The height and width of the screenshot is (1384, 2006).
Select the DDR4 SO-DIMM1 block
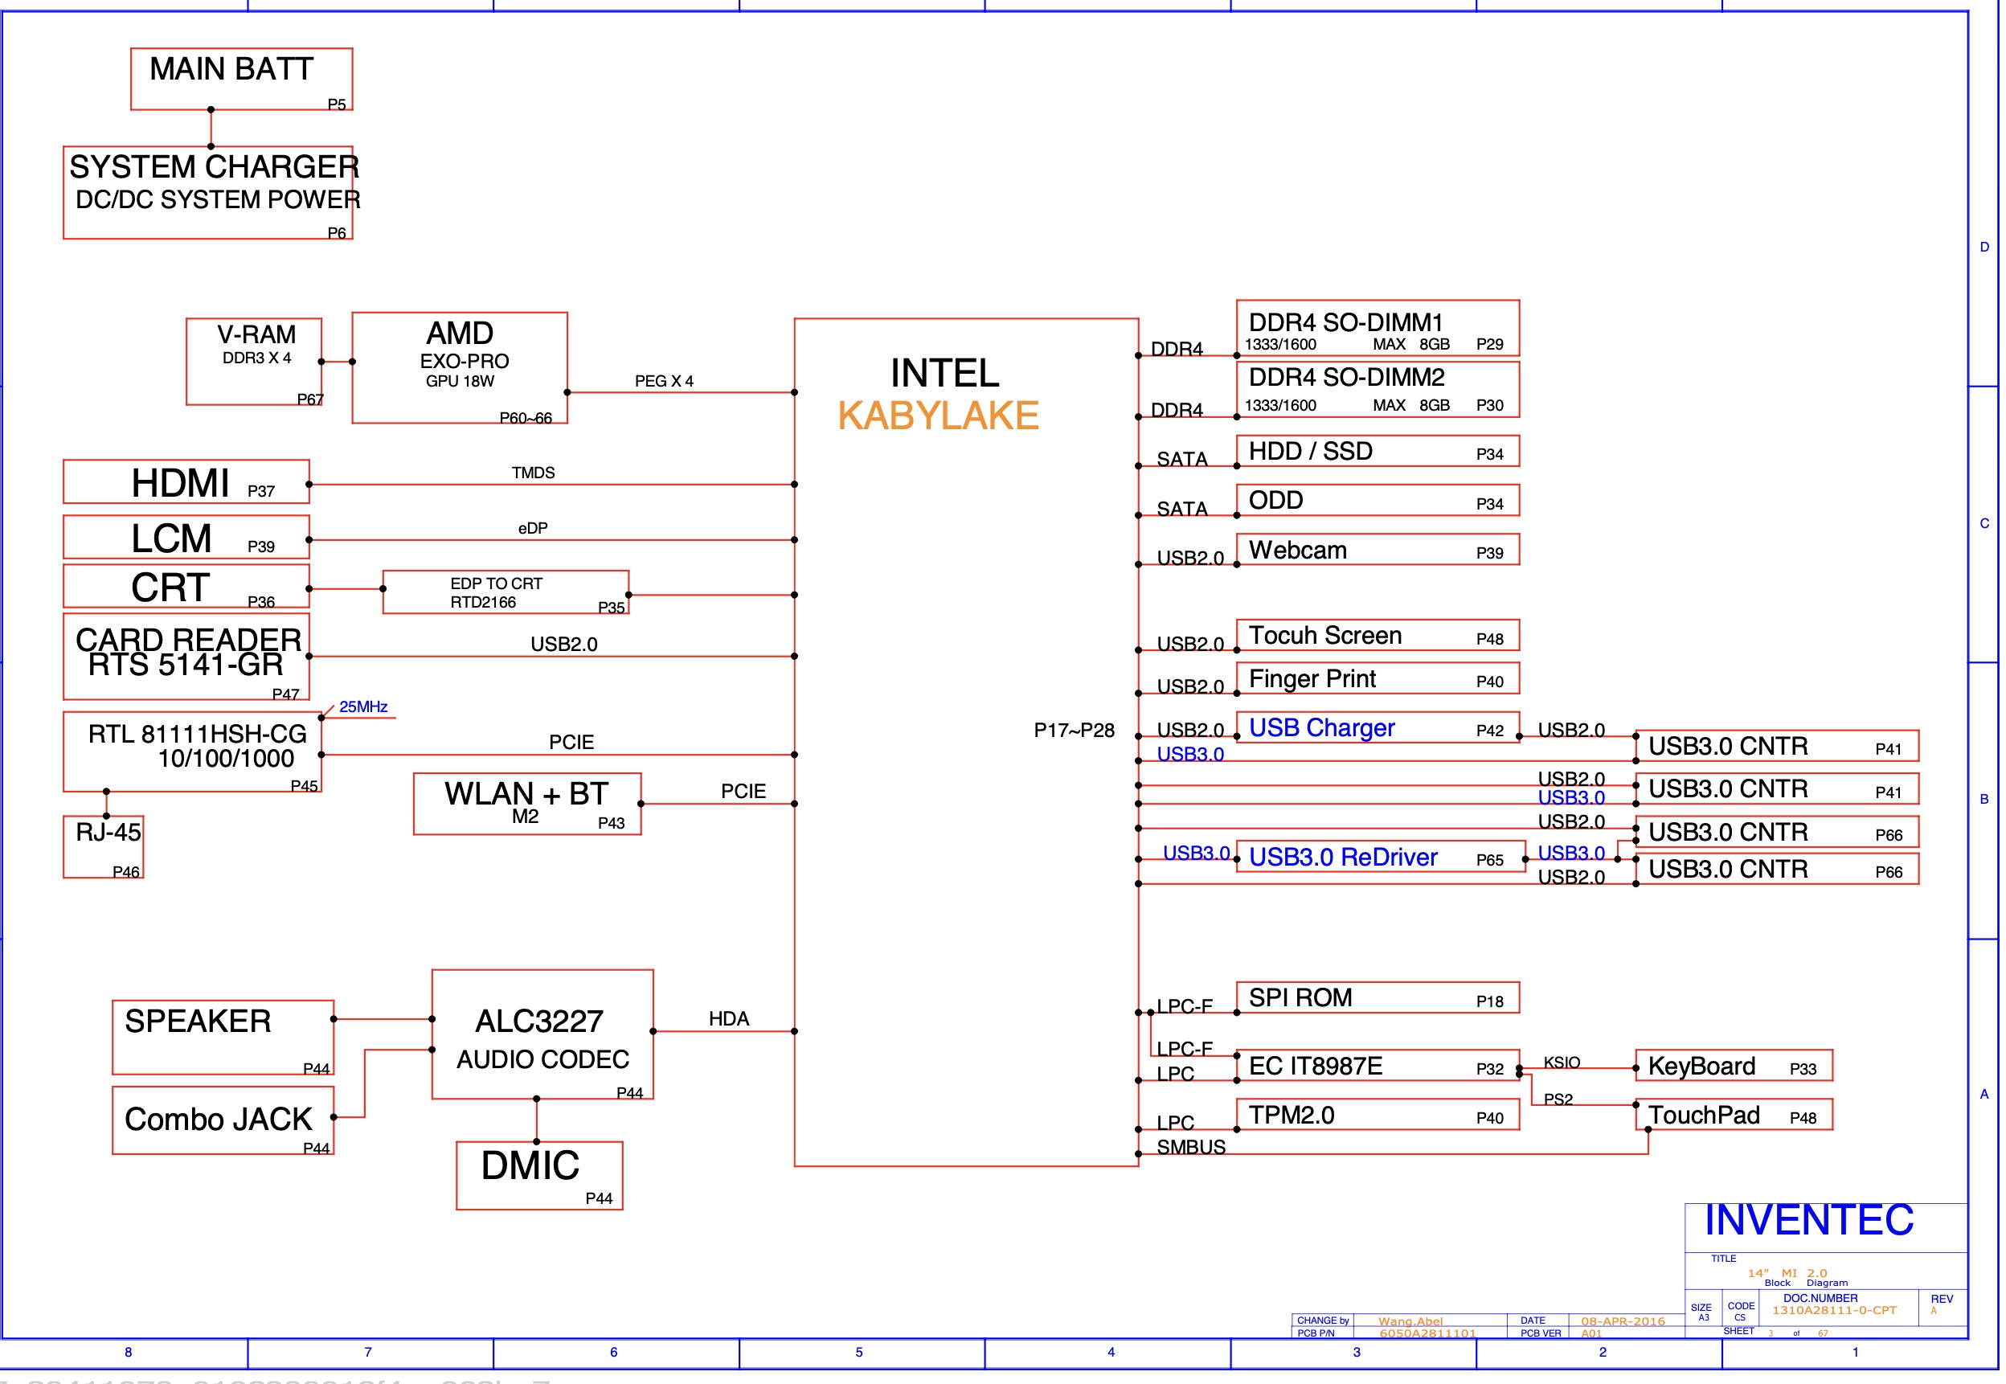coord(1378,328)
